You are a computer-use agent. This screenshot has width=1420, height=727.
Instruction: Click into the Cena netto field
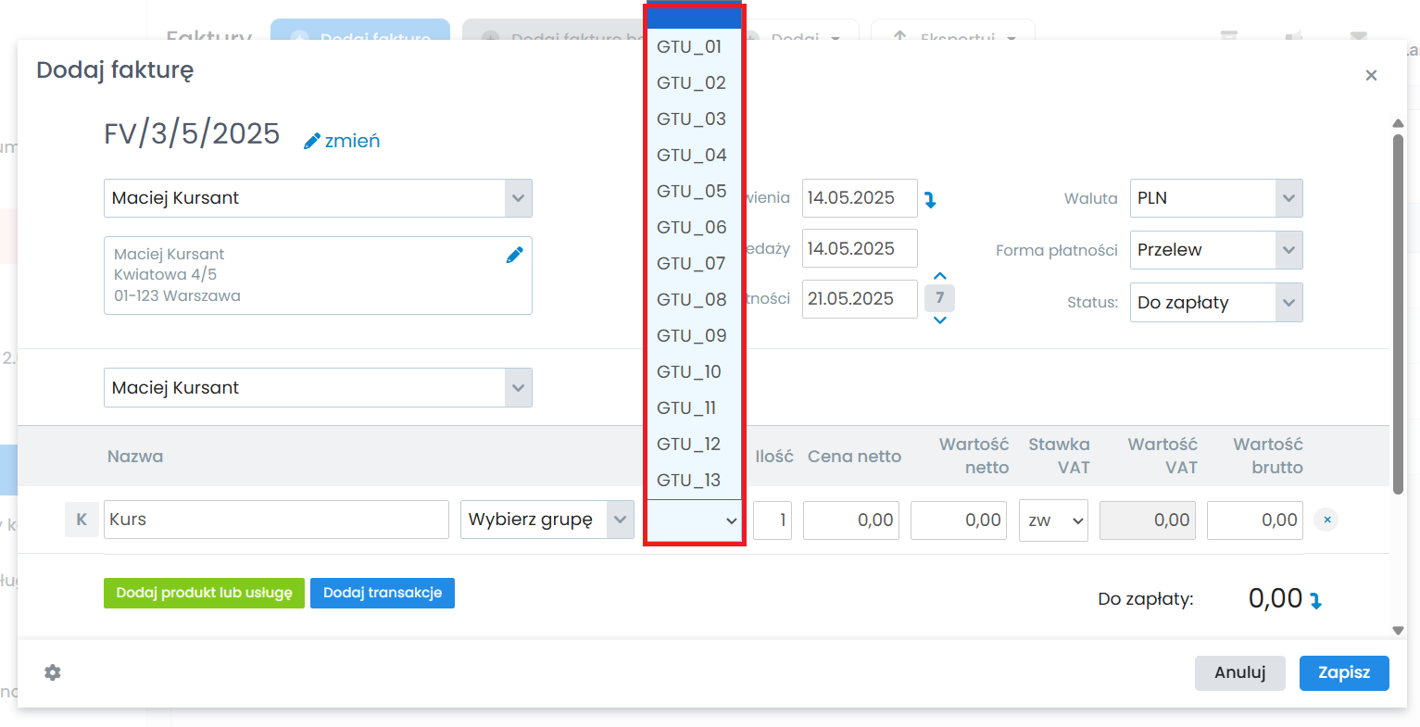(851, 520)
